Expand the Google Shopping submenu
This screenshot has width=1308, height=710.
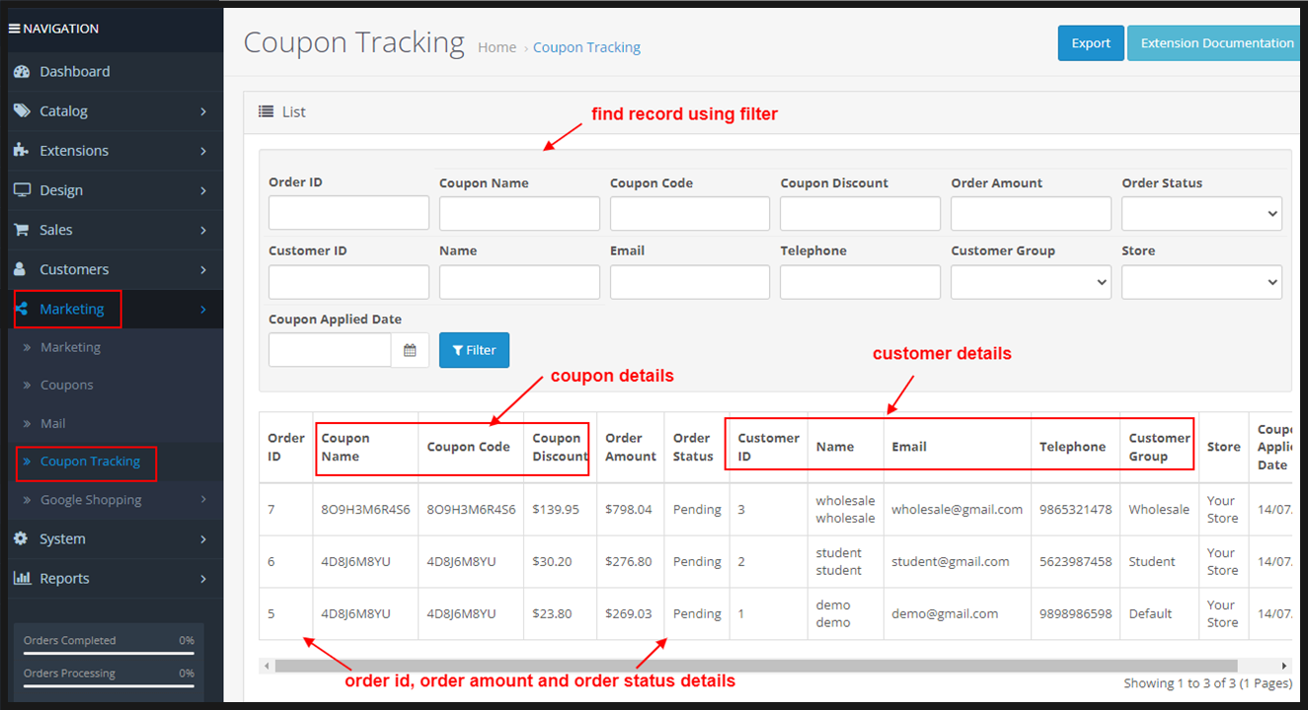tap(91, 500)
